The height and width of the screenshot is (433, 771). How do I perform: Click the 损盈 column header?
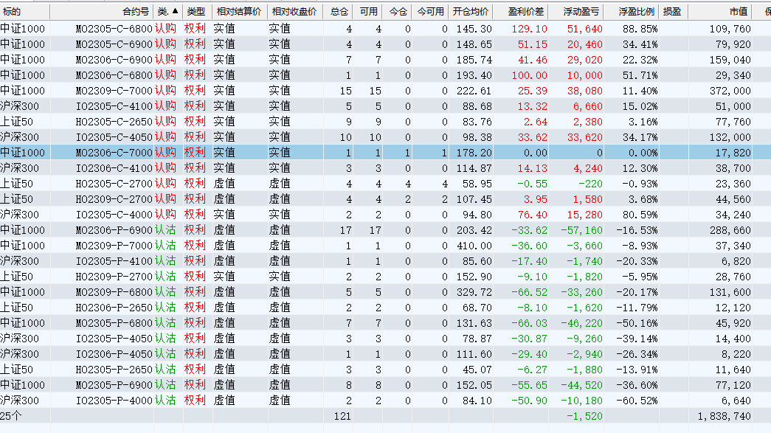click(674, 11)
